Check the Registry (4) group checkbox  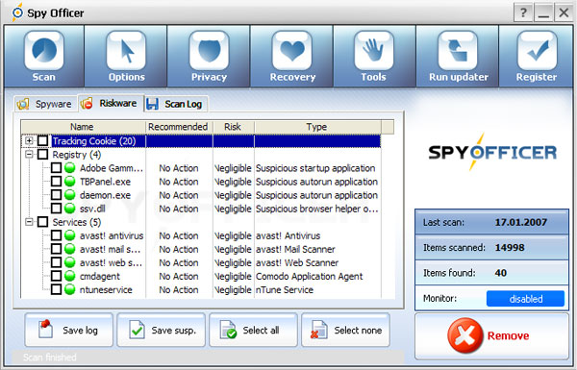click(x=42, y=154)
